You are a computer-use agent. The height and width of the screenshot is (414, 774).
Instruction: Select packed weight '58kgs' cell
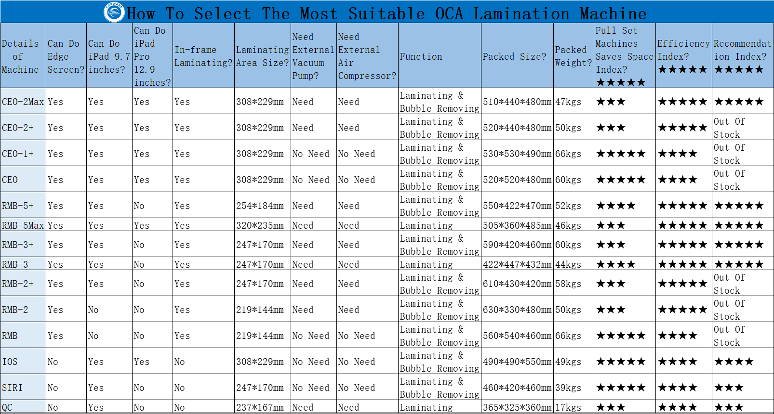(574, 284)
